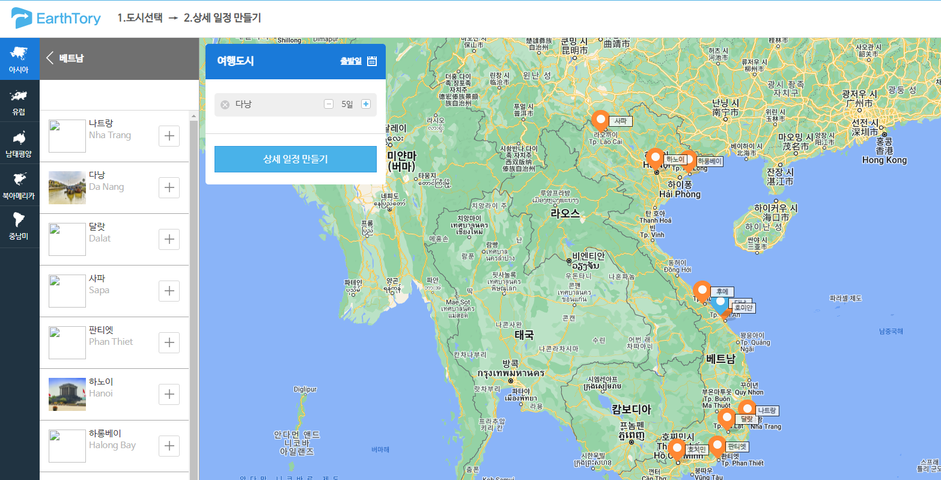This screenshot has width=941, height=480.
Task: Click the 사파 map pin
Action: coord(600,120)
